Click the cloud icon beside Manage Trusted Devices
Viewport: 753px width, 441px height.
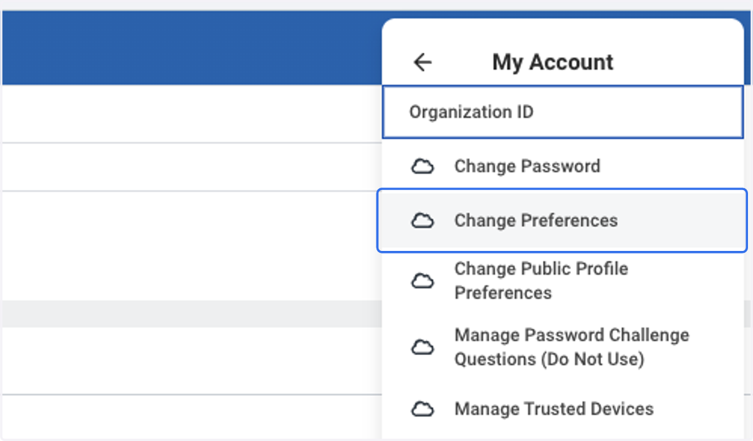click(422, 409)
